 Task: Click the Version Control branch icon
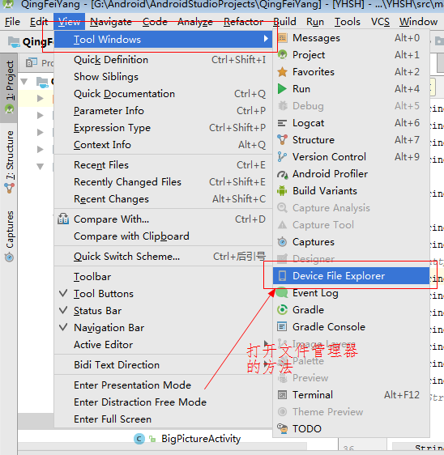[282, 157]
